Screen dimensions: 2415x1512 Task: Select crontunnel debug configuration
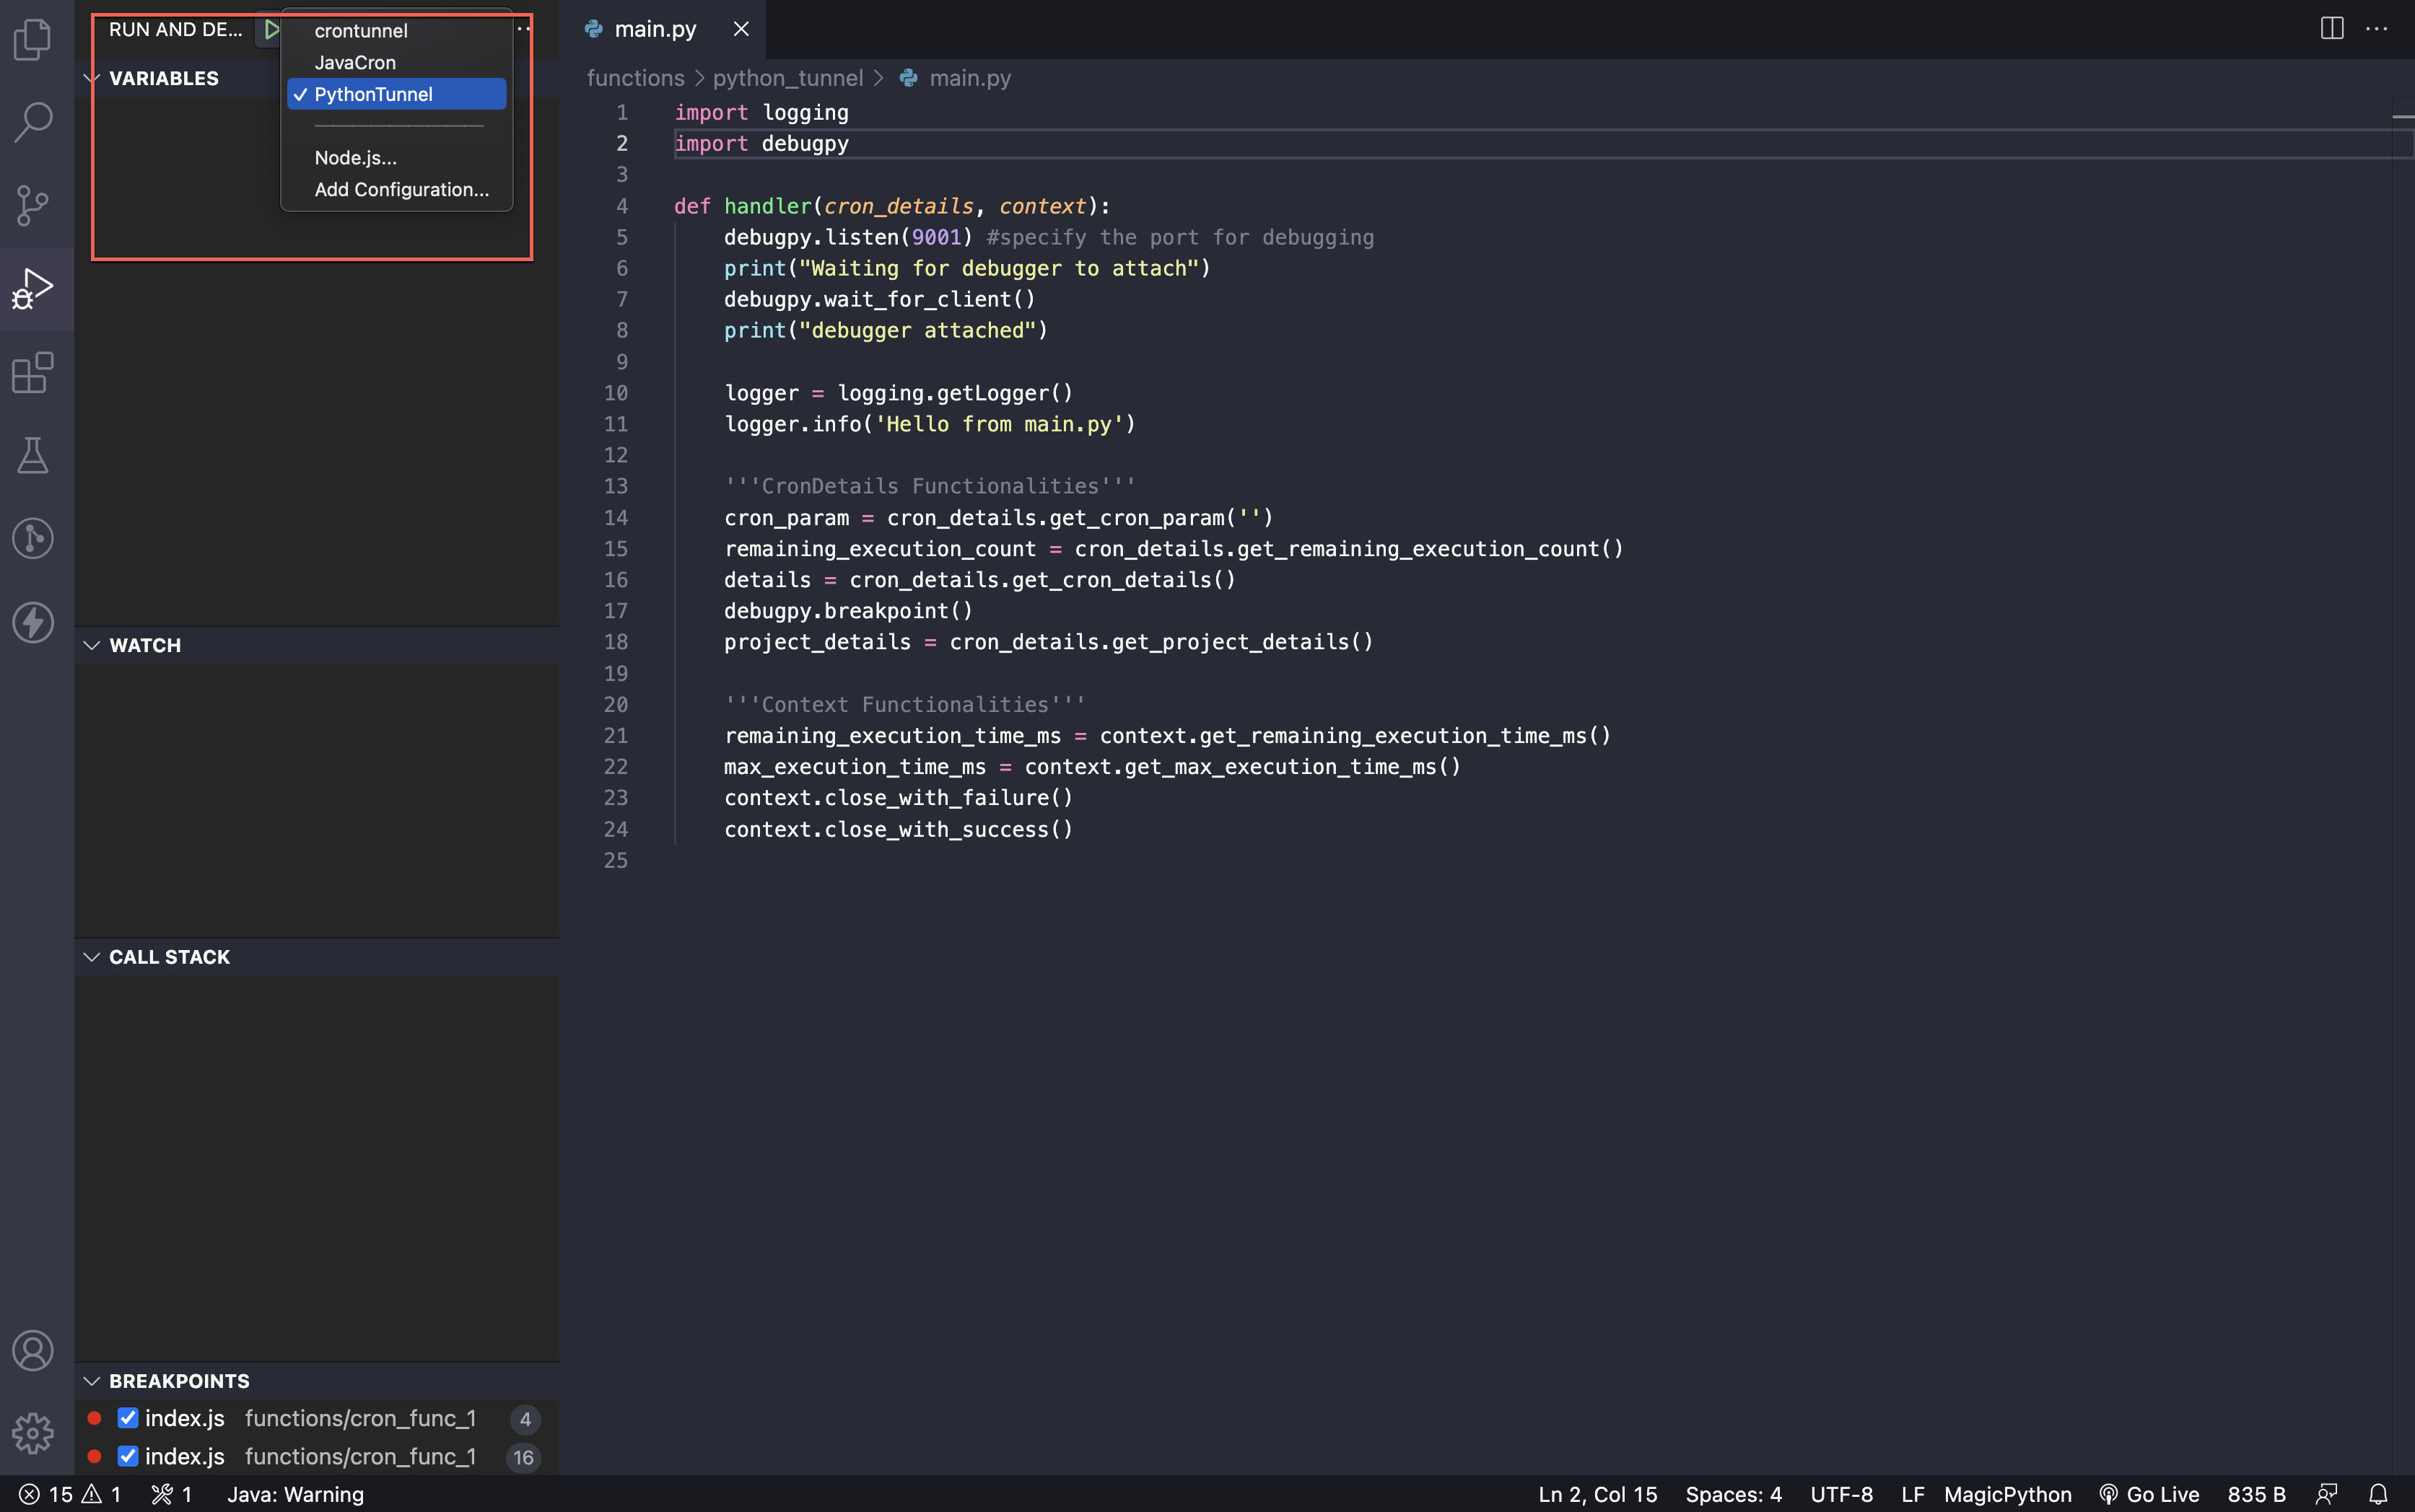(396, 31)
